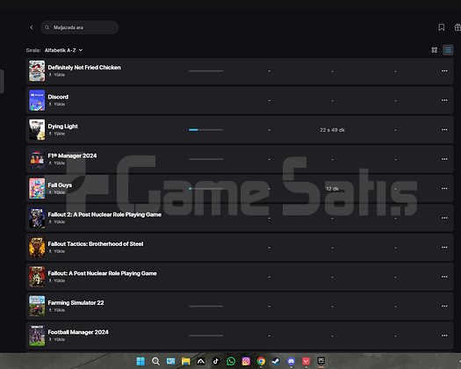
Task: Open Discord from taskbar
Action: coord(291,361)
